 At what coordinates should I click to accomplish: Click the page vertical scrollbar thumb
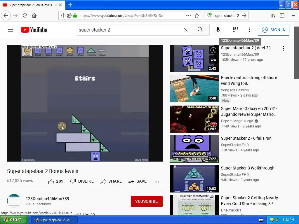pos(296,52)
